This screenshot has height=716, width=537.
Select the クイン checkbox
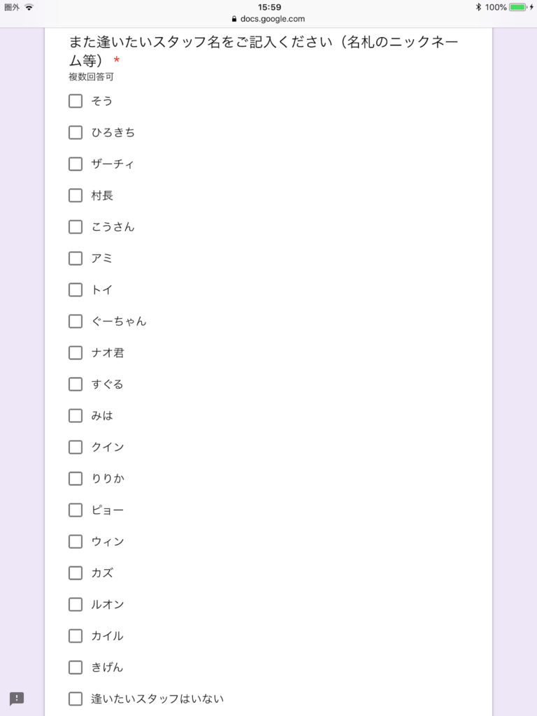tap(76, 447)
